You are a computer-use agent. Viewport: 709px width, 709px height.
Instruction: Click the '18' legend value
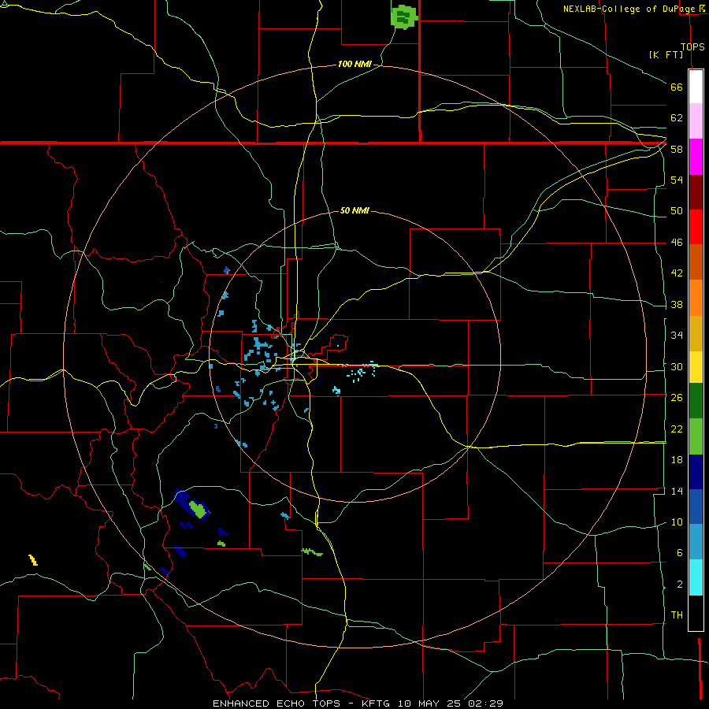[677, 460]
